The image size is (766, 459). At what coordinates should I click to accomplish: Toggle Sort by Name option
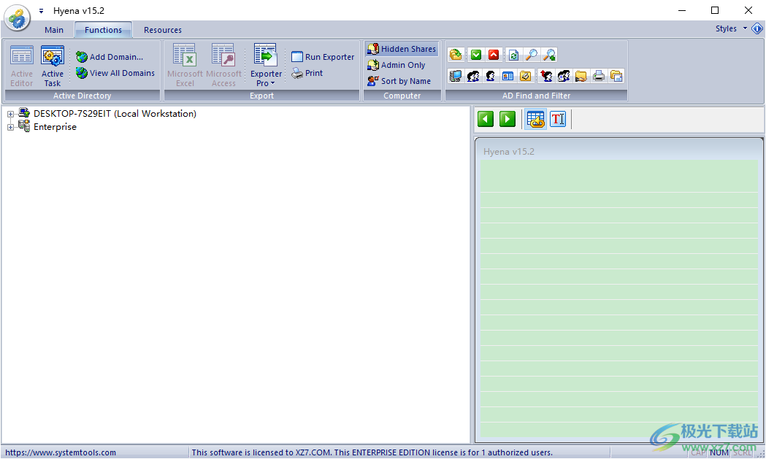tap(399, 81)
